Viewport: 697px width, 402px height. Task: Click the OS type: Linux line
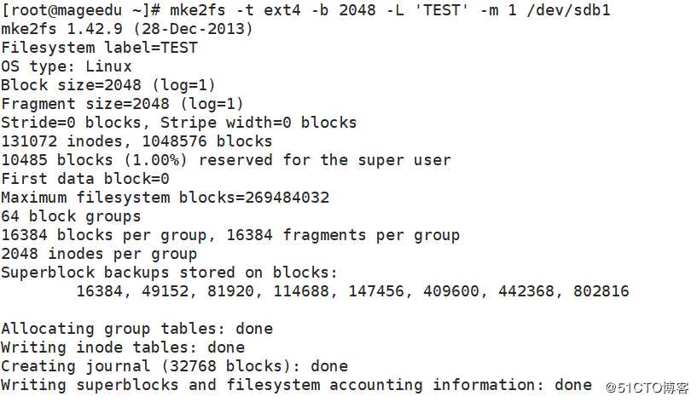point(67,66)
